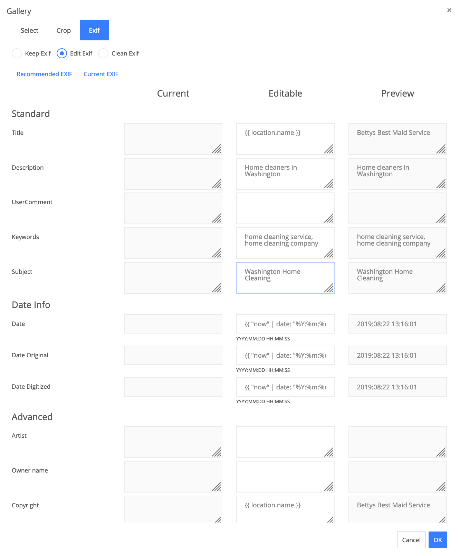The image size is (460, 556).
Task: Click resize grip on editable Subject textarea
Action: 329,288
